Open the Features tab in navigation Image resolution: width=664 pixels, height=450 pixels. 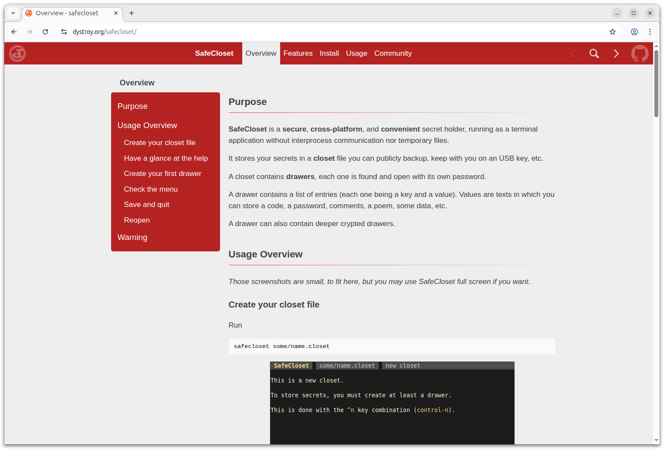pos(298,54)
